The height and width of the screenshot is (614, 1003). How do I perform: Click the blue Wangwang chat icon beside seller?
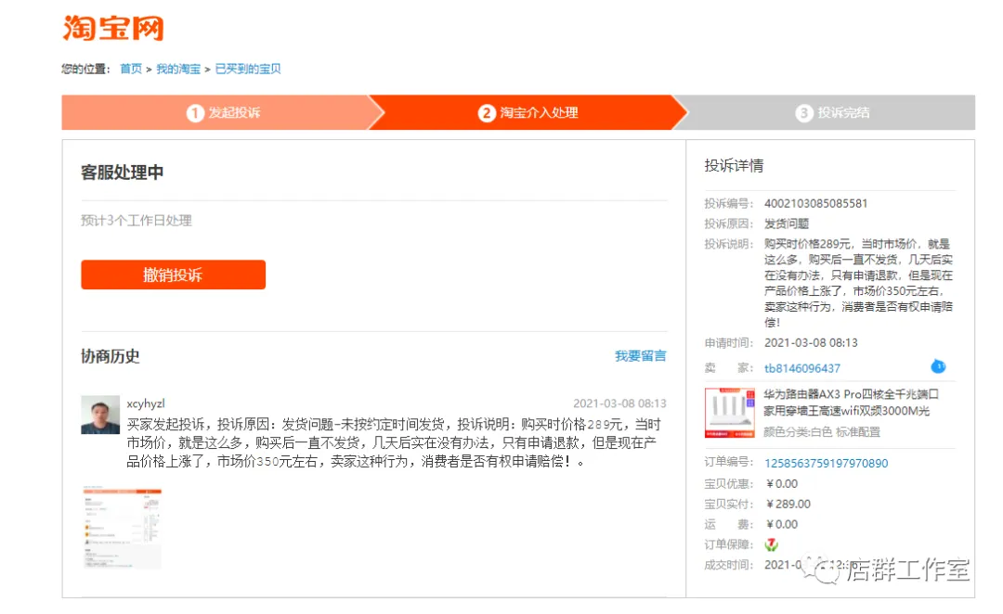coord(938,366)
